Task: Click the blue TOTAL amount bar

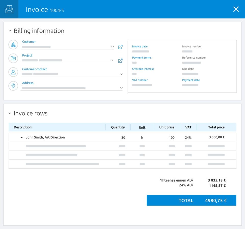Action: point(191,200)
